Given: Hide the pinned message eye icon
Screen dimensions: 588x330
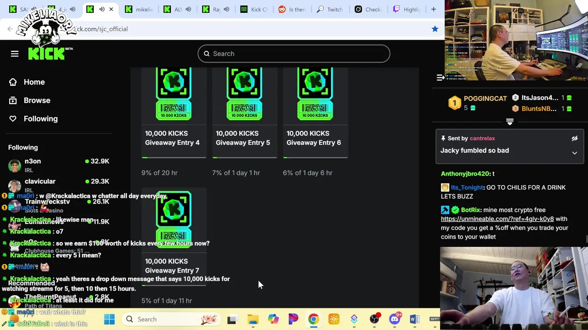Looking at the screenshot, I should tap(574, 138).
